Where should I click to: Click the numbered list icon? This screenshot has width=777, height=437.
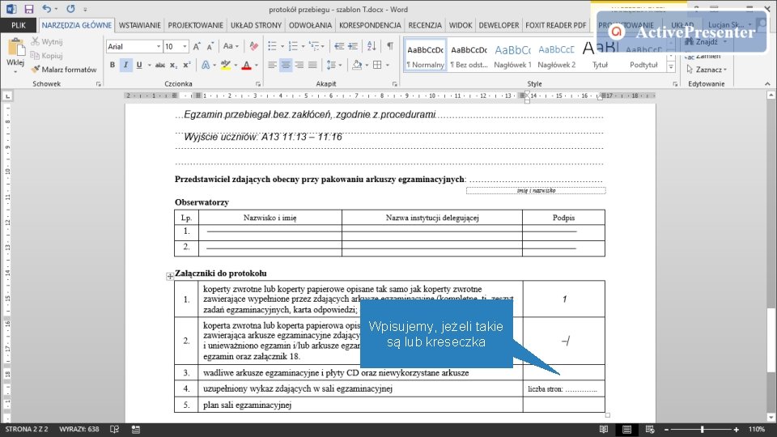click(293, 47)
